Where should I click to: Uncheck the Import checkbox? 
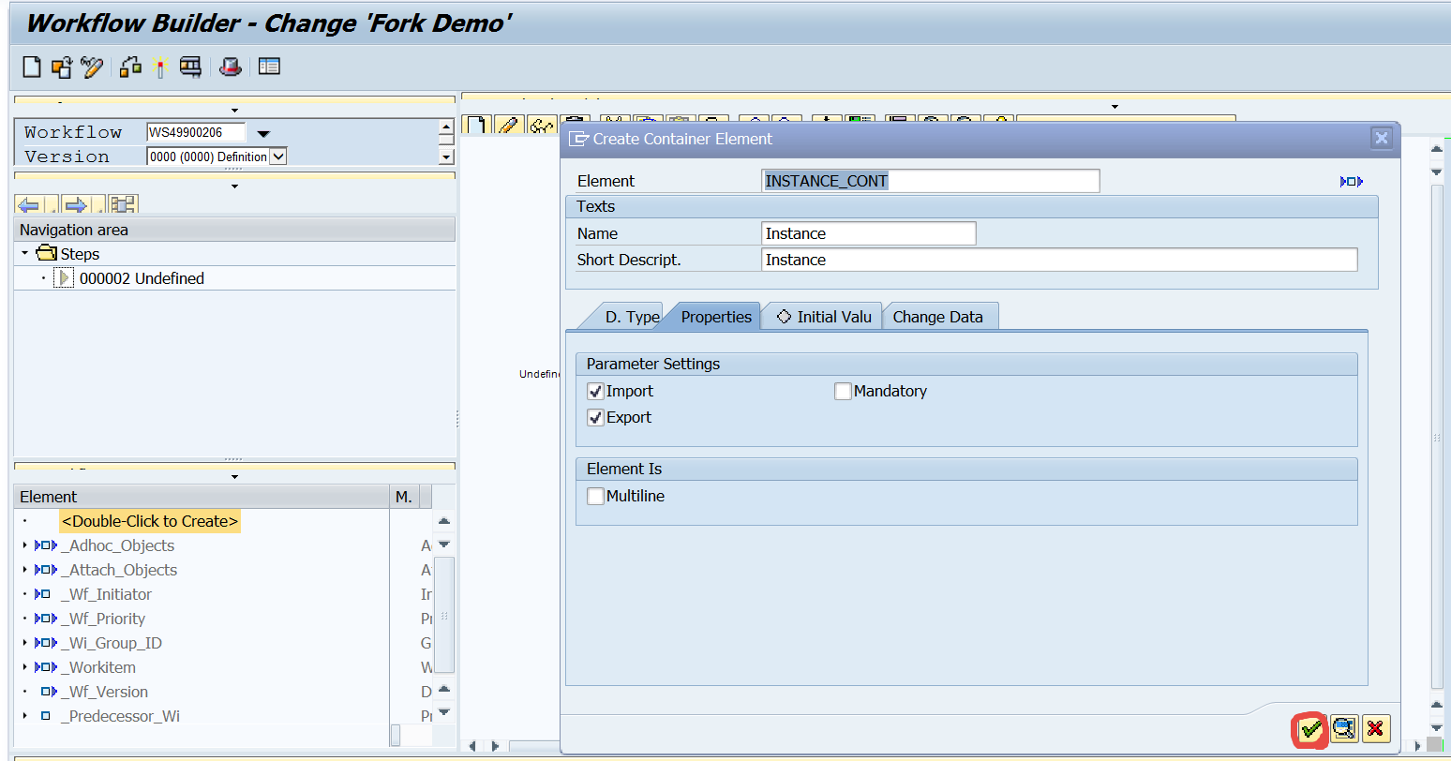coord(595,392)
